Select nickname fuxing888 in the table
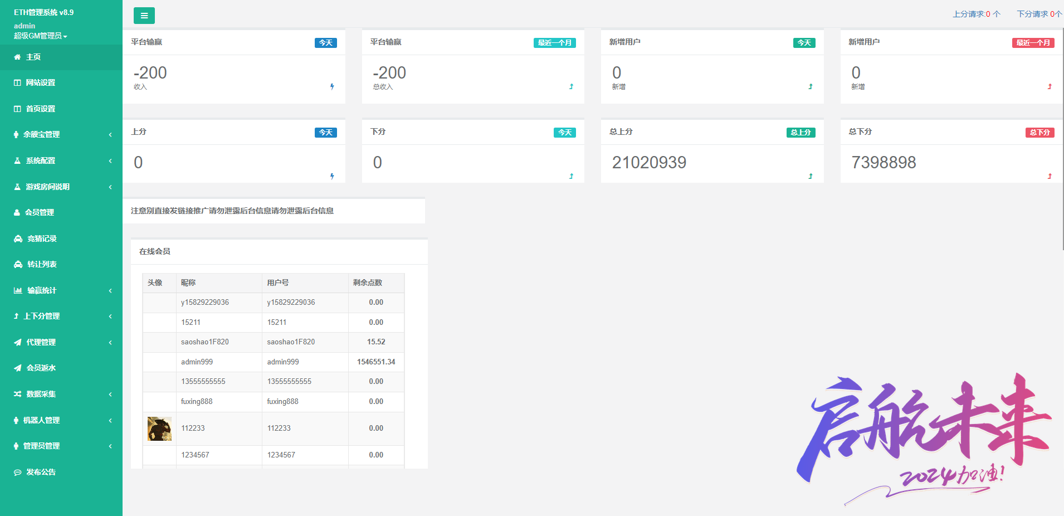This screenshot has height=516, width=1064. point(197,401)
